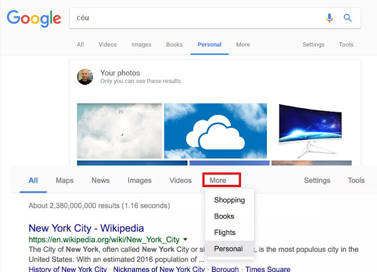
Task: Open Tools in the lower bar
Action: 356,181
